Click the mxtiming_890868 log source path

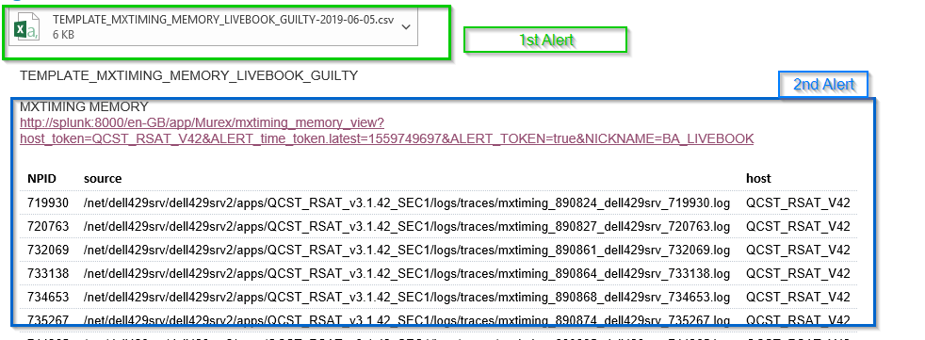click(x=407, y=297)
